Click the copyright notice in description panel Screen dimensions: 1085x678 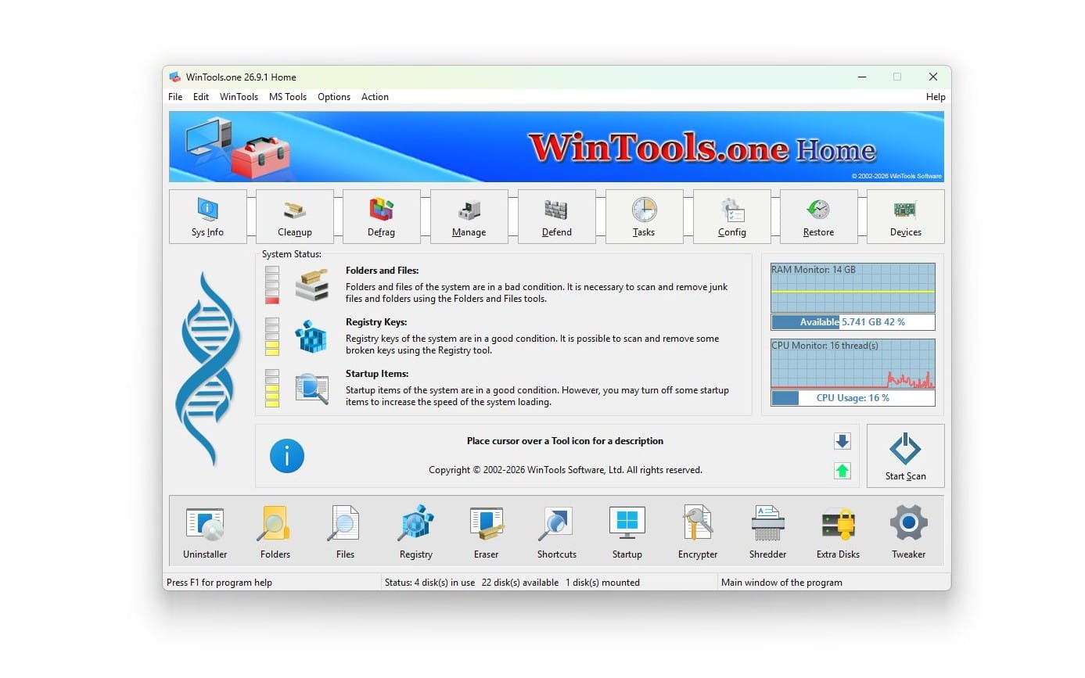(x=566, y=470)
